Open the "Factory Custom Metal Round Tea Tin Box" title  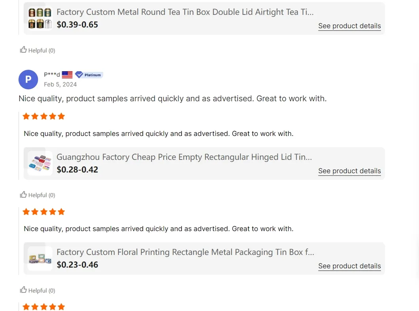(185, 12)
